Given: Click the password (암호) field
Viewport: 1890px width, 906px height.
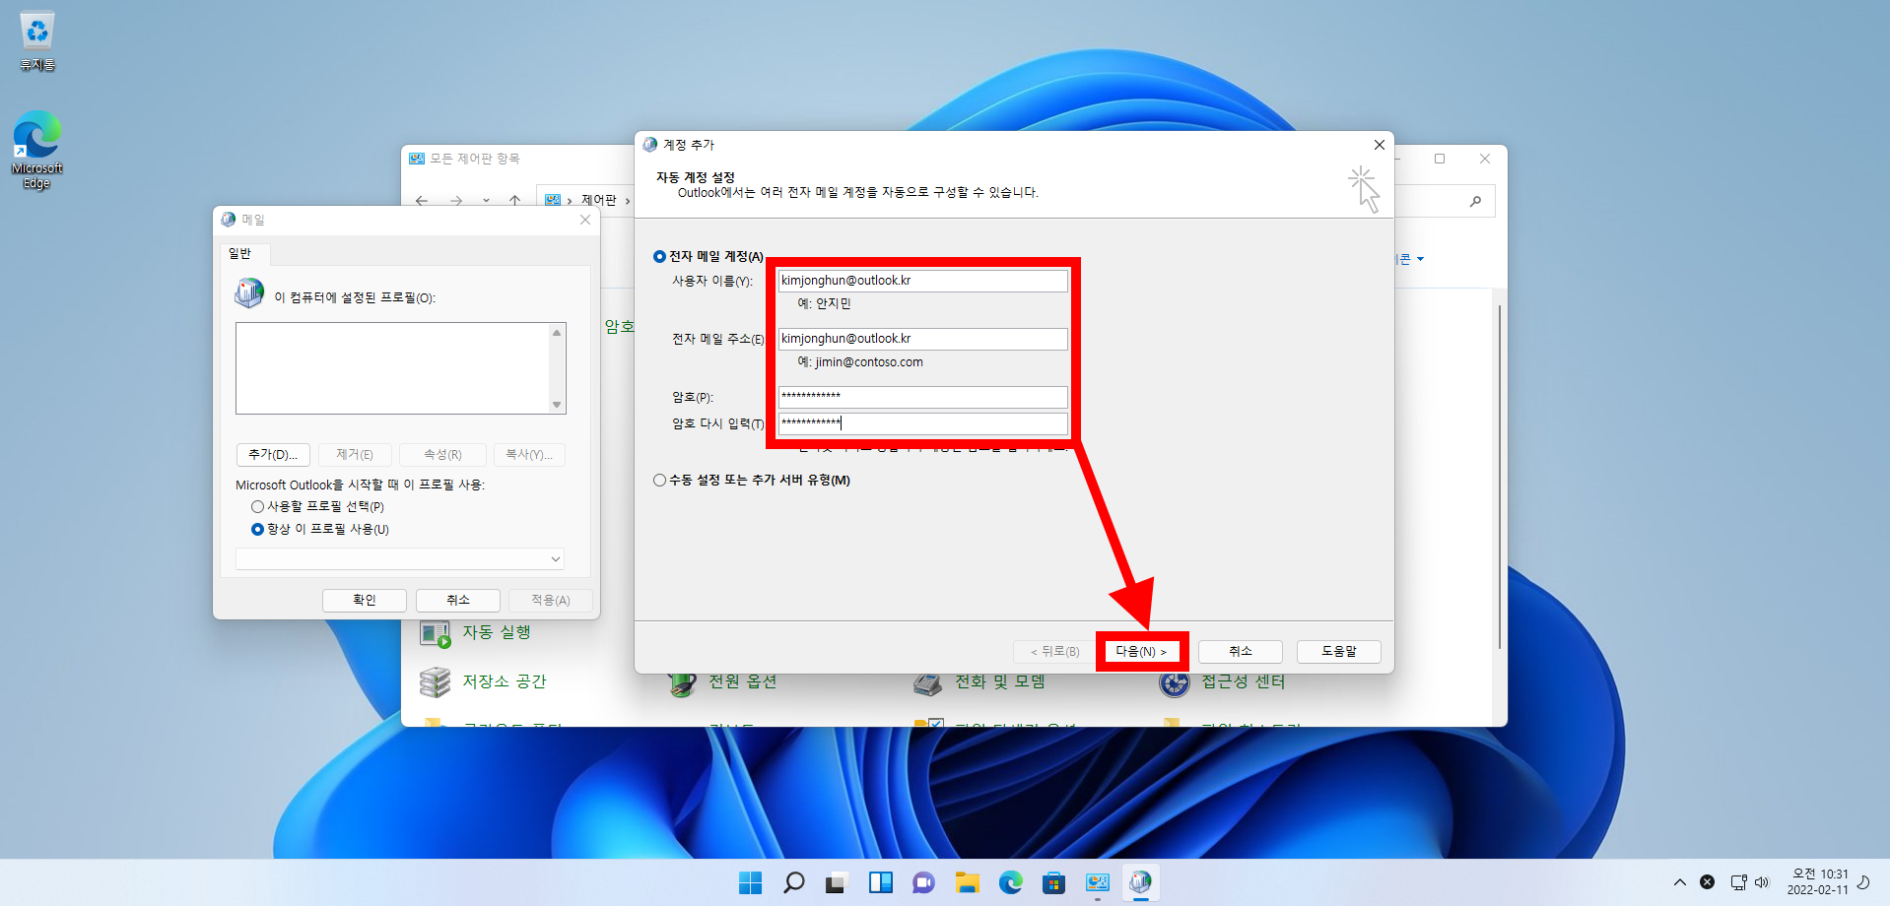Looking at the screenshot, I should [922, 397].
